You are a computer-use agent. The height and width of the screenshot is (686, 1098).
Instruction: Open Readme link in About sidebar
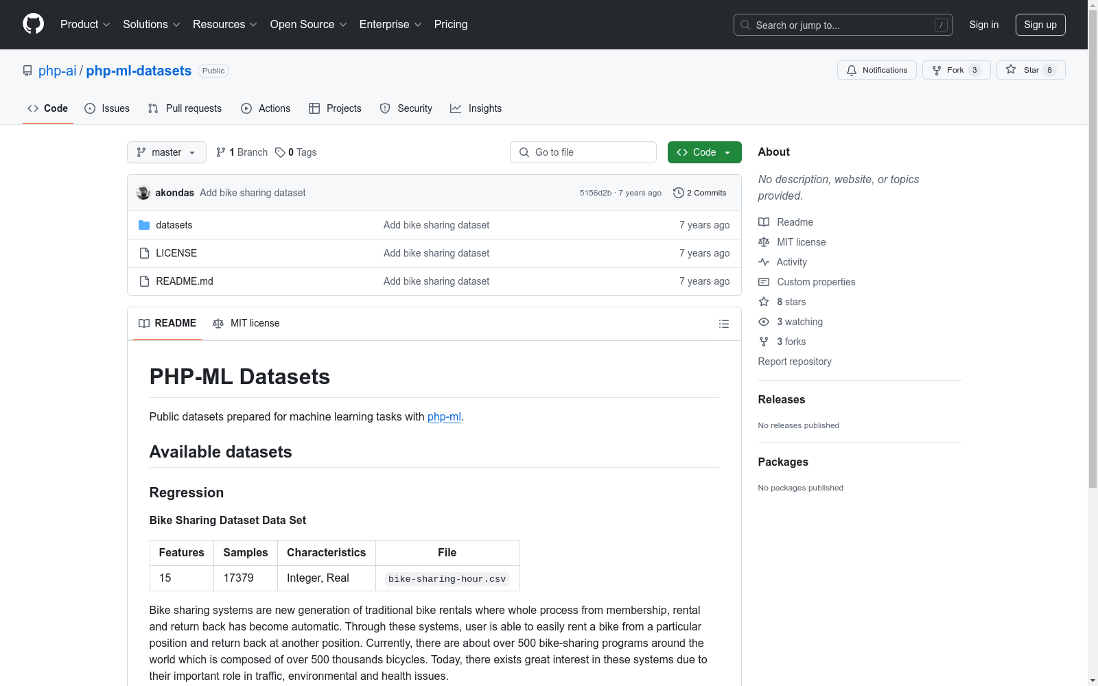click(786, 222)
